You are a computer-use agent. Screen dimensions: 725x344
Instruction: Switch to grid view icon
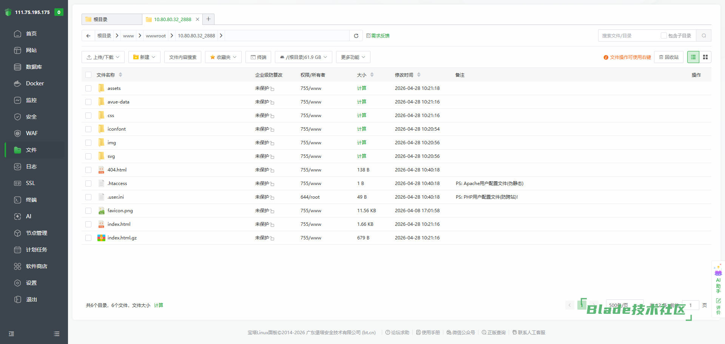705,57
